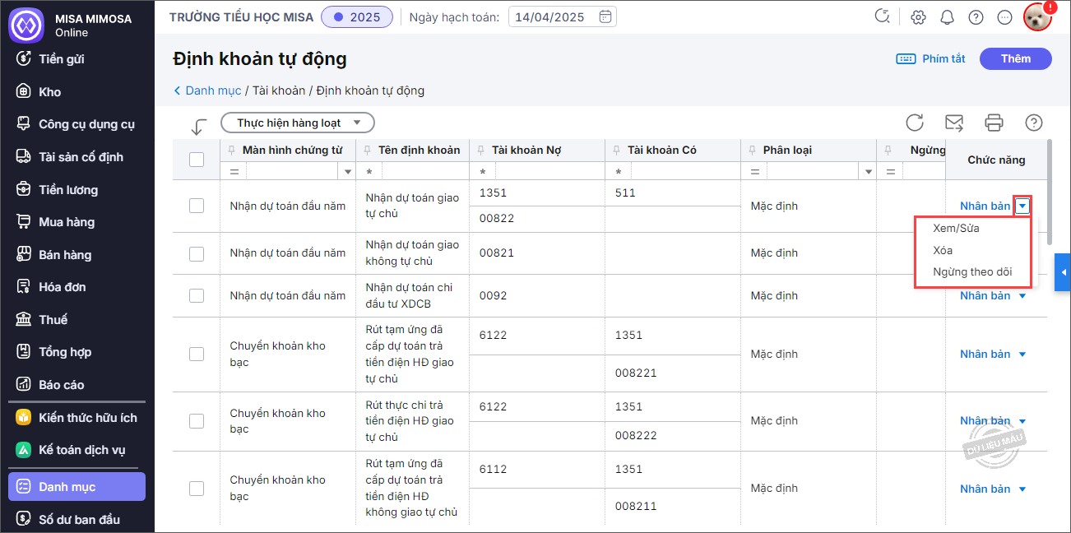
Task: Open settings gear icon in top bar
Action: pyautogui.click(x=919, y=16)
